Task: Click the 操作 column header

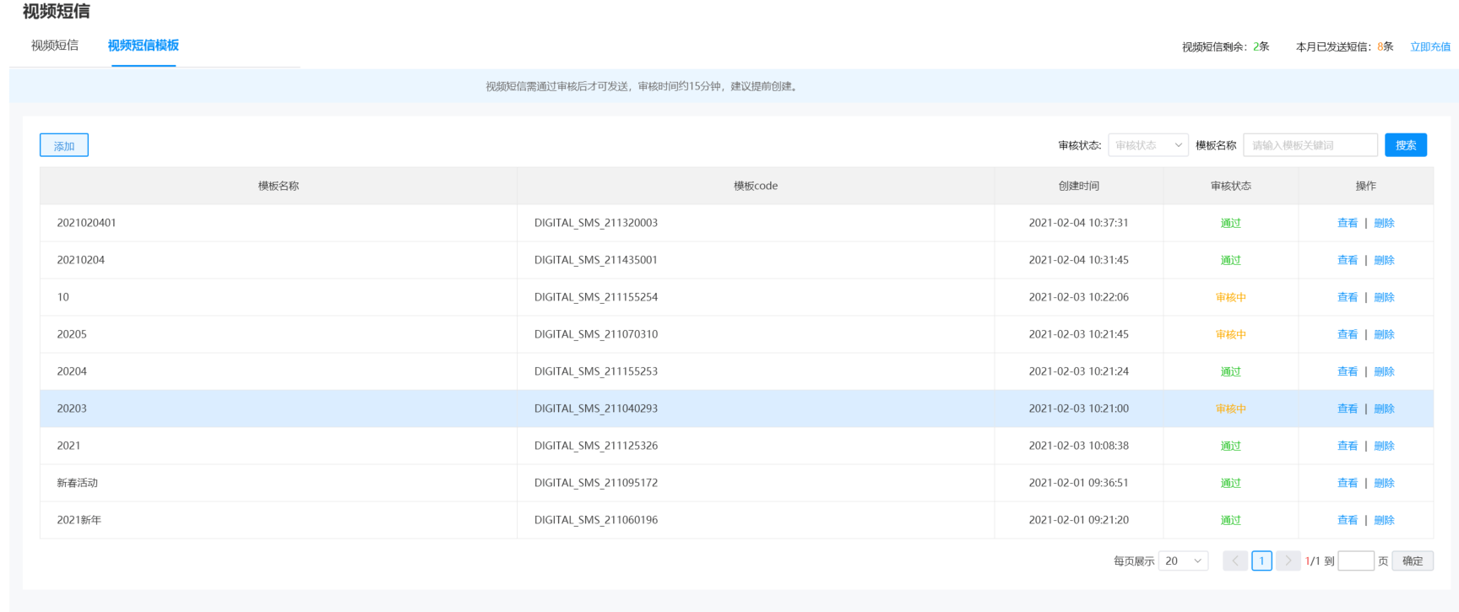Action: 1366,186
